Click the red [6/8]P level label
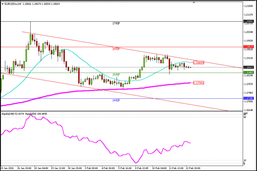Screen dimensions: 257x171 117,49
